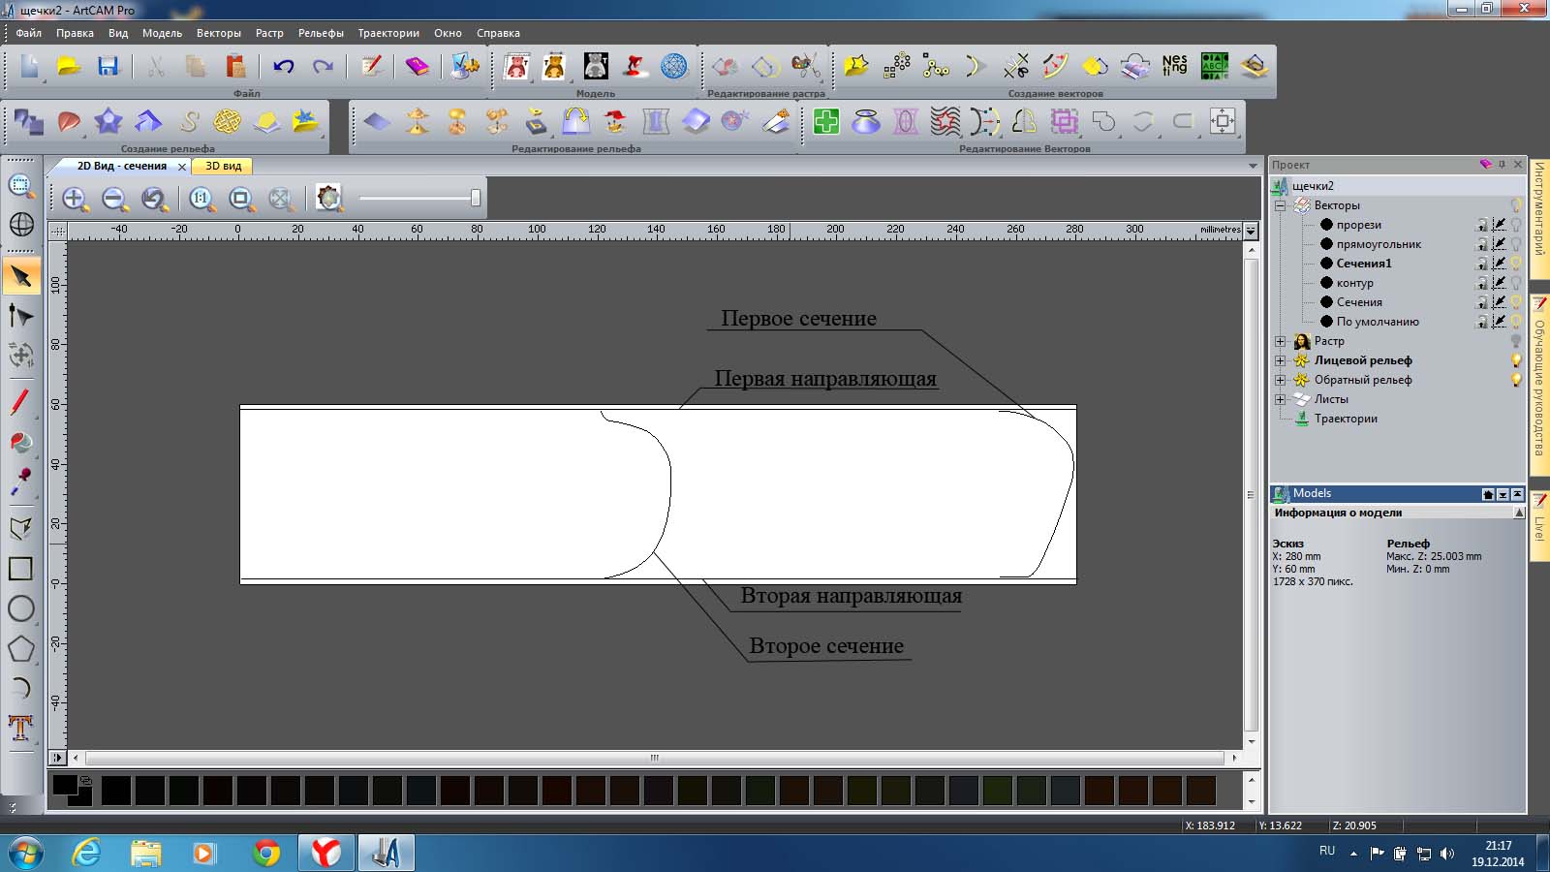The width and height of the screenshot is (1550, 872).
Task: Select the Траектории item in project tree
Action: pyautogui.click(x=1346, y=419)
